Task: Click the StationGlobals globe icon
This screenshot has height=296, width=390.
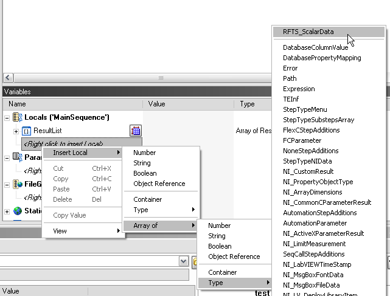Action: coord(18,211)
